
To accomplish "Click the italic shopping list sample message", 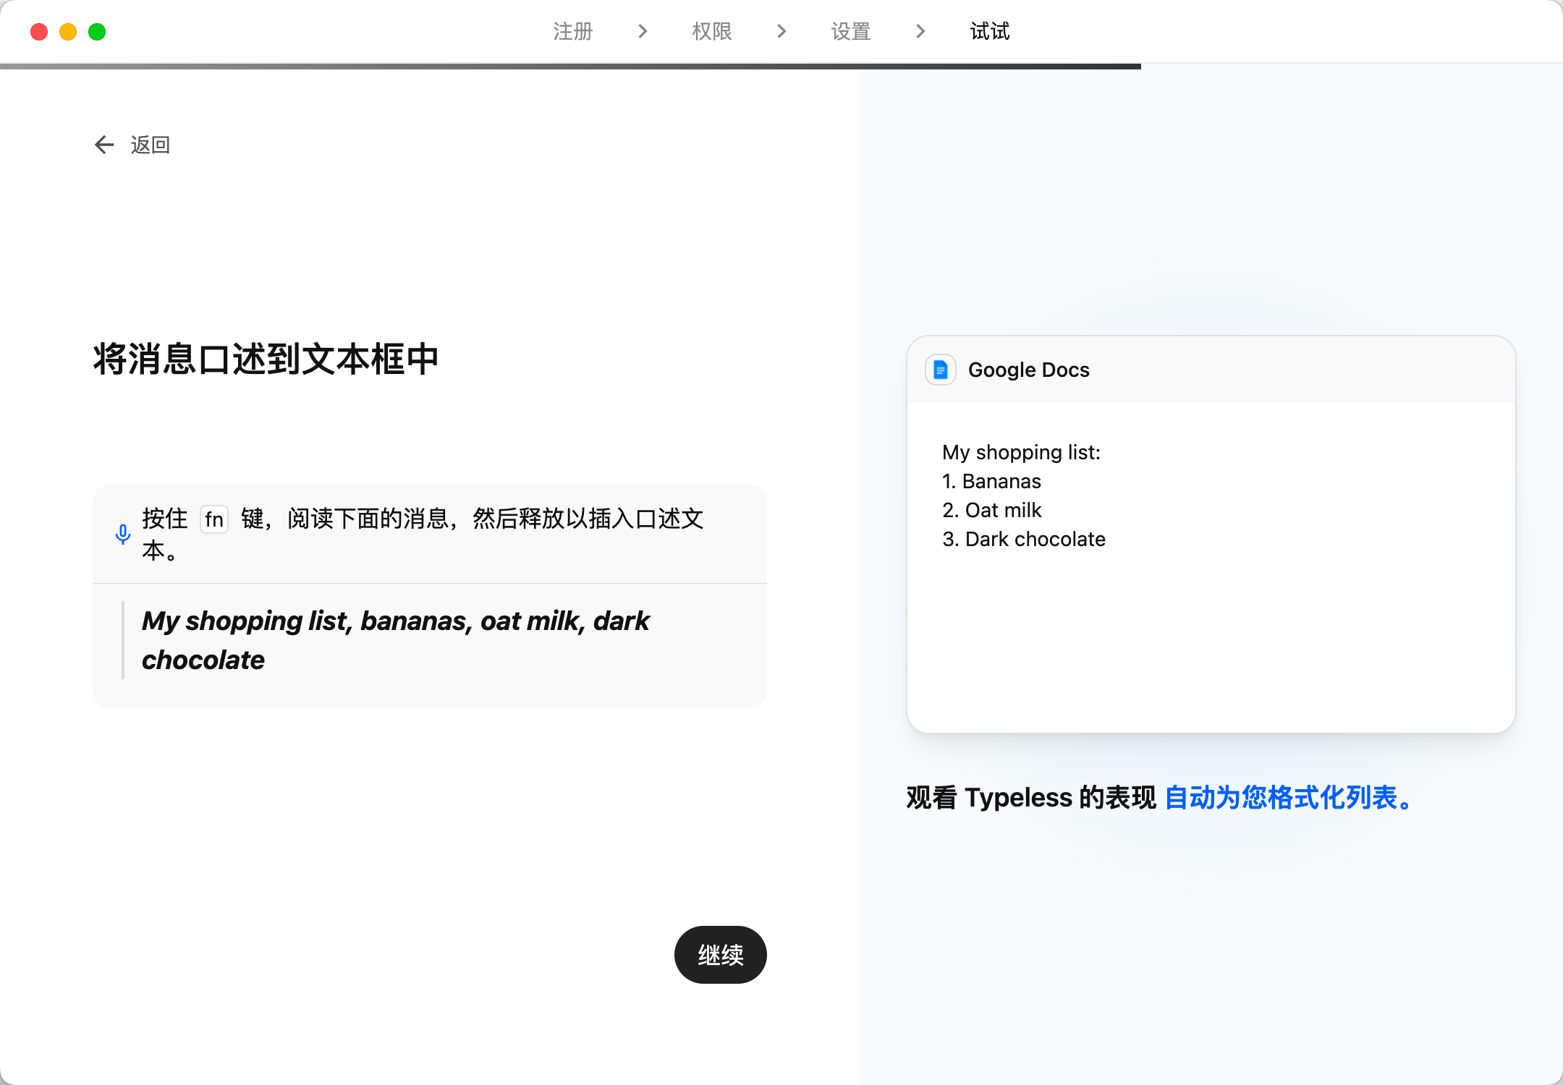I will pos(395,640).
